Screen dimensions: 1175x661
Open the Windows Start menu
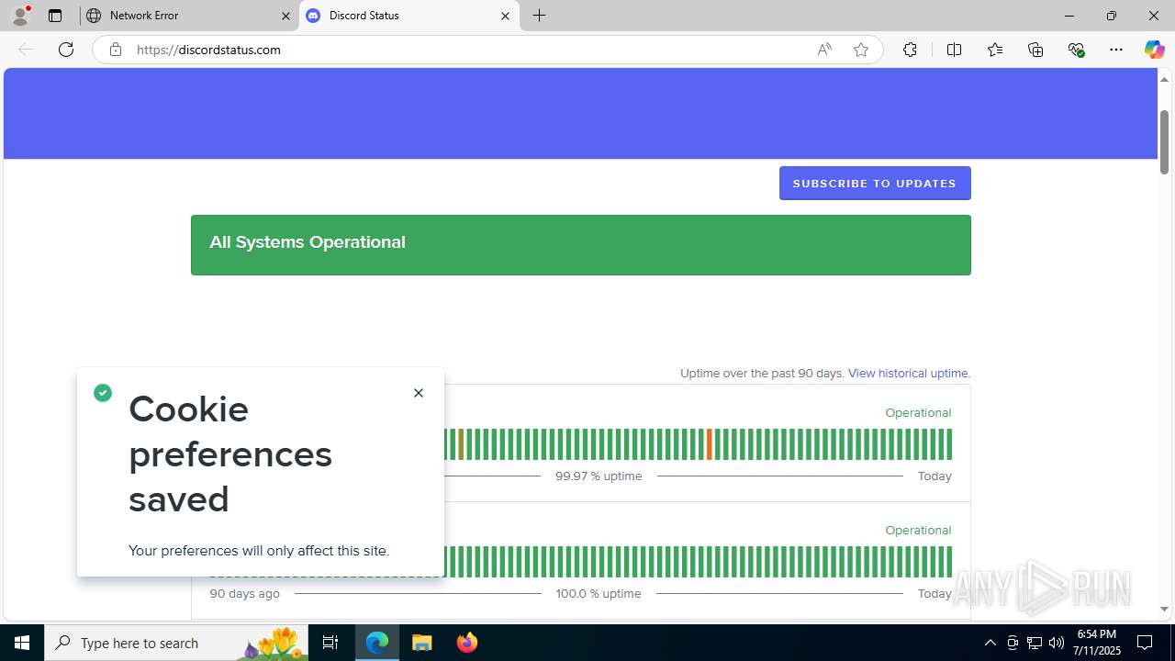[x=22, y=643]
